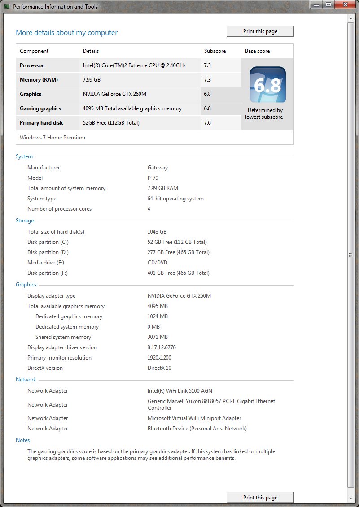359x507 pixels.
Task: Click '52GB Free (112GB Total)' cell
Action: (111, 122)
